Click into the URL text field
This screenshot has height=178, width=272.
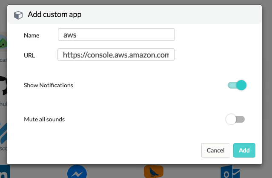click(x=116, y=55)
